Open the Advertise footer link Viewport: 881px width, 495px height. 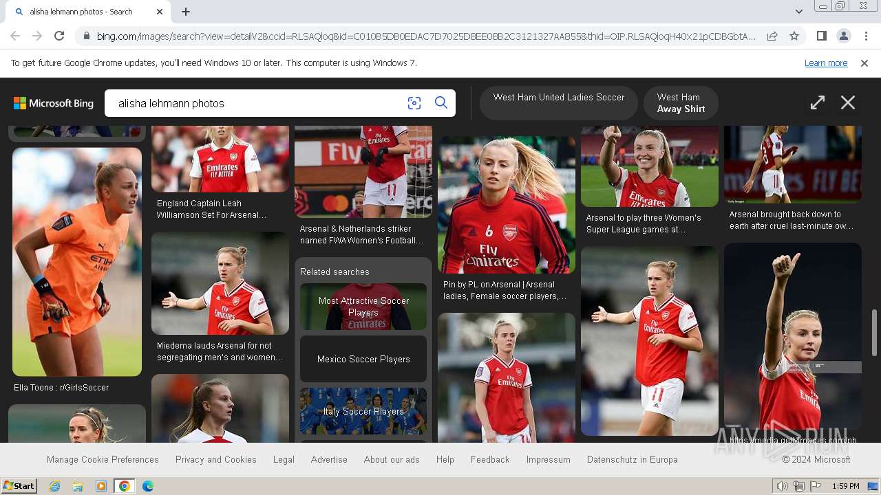point(329,459)
